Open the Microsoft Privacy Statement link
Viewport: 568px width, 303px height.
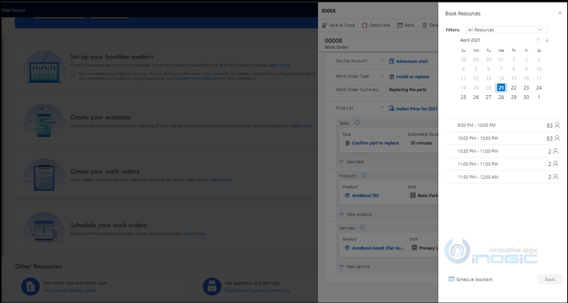(x=197, y=78)
